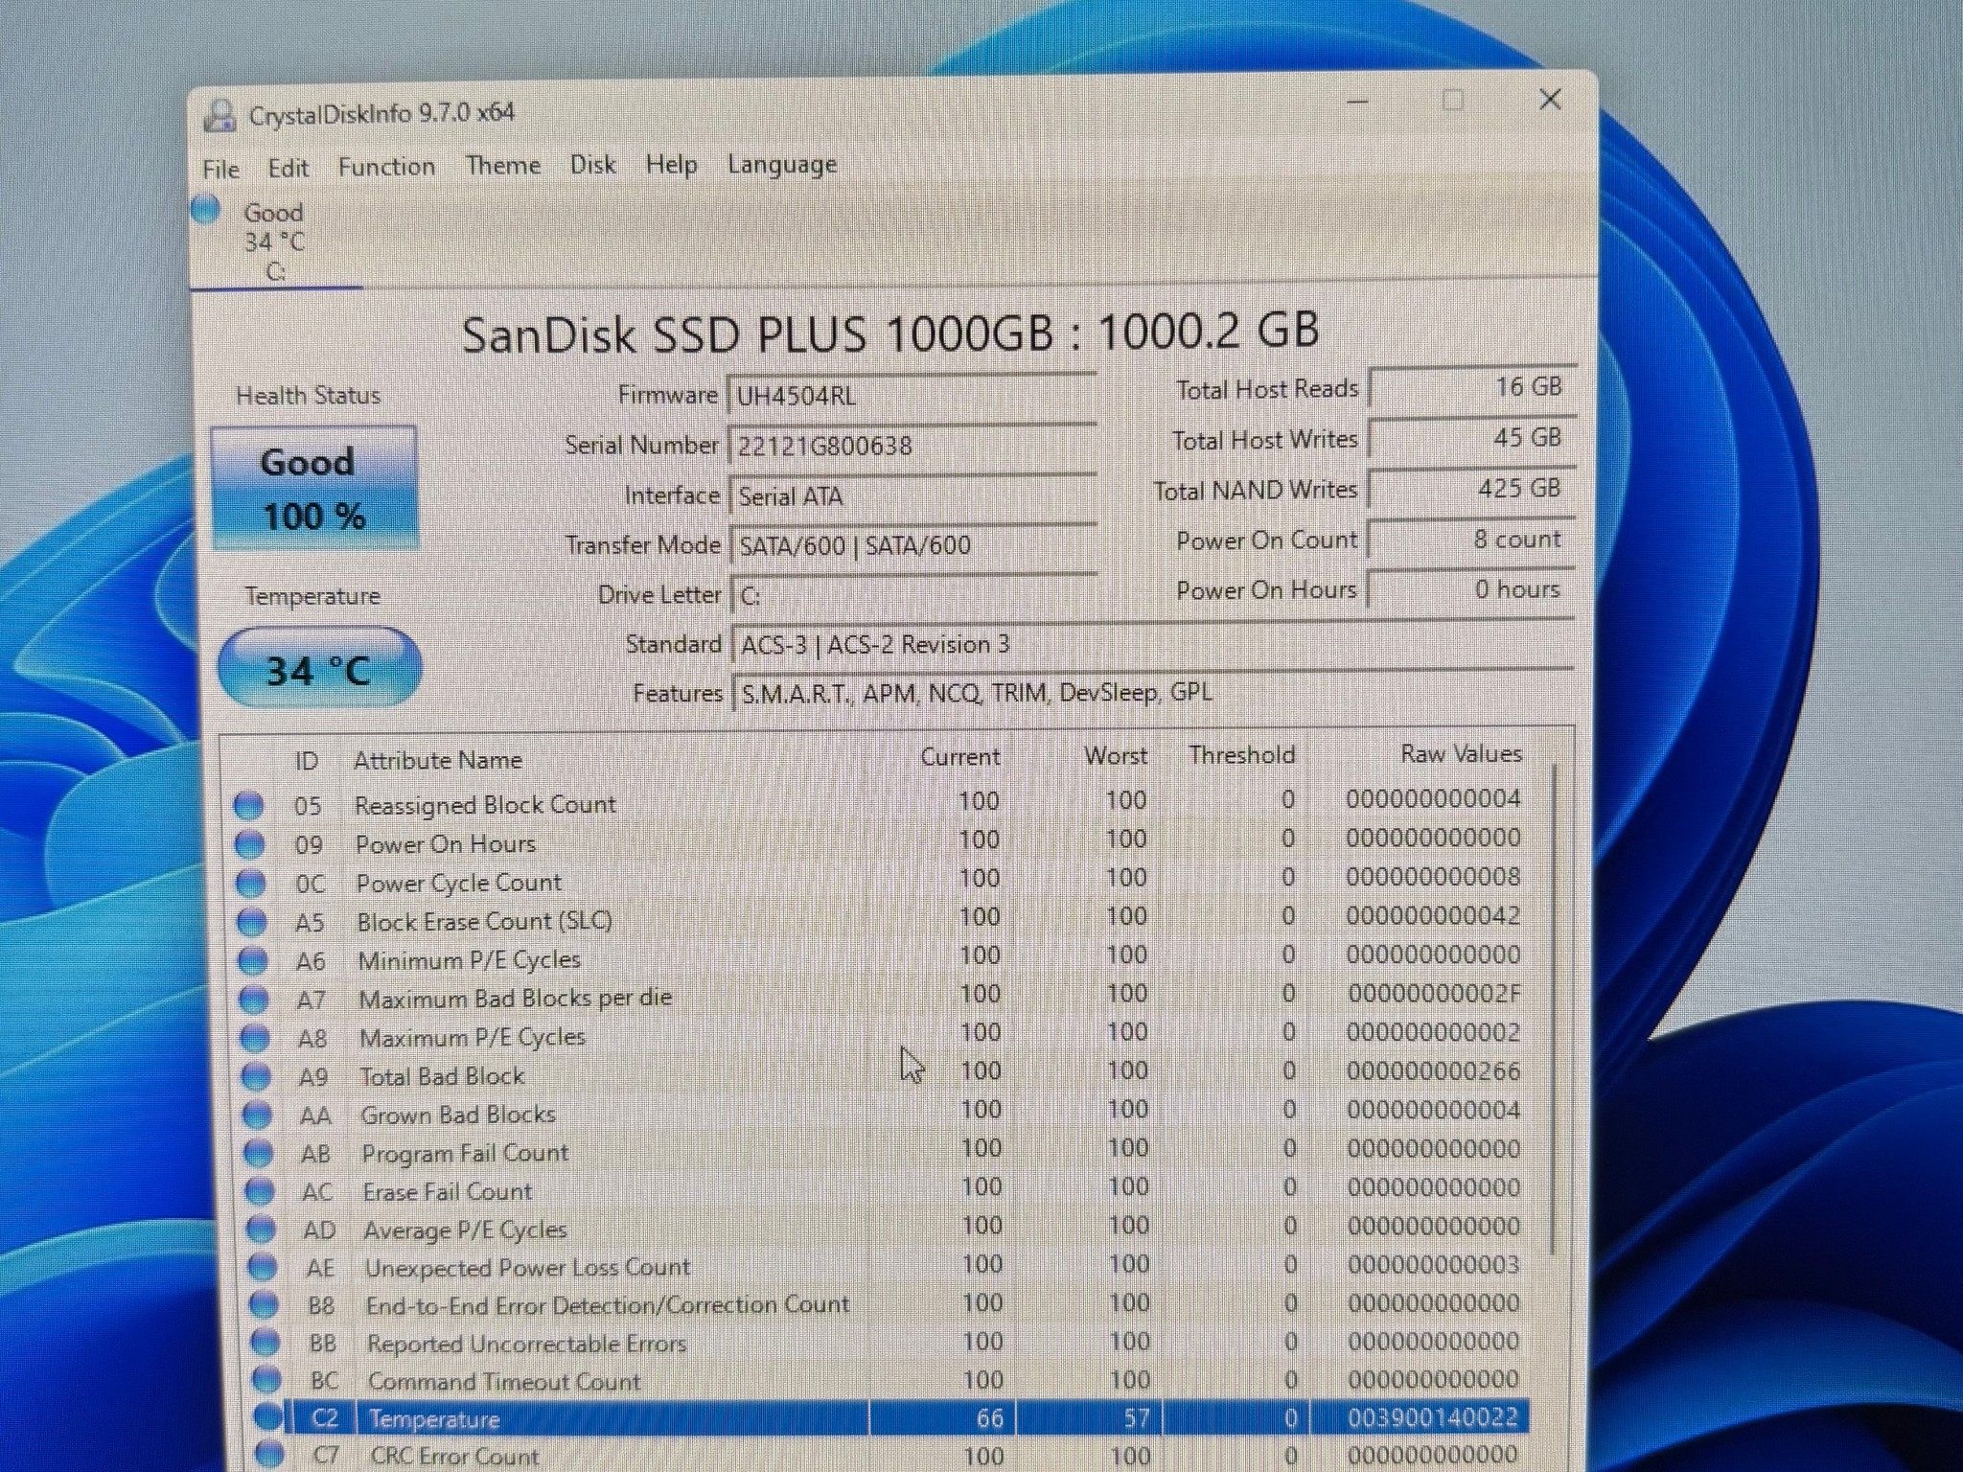The width and height of the screenshot is (1963, 1472).
Task: Click the Power On Count value 8 count
Action: 1471,540
